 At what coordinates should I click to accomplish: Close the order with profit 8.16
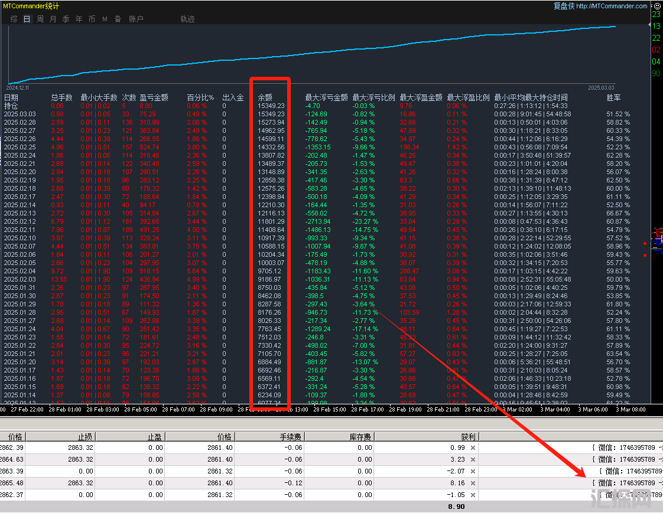473,483
